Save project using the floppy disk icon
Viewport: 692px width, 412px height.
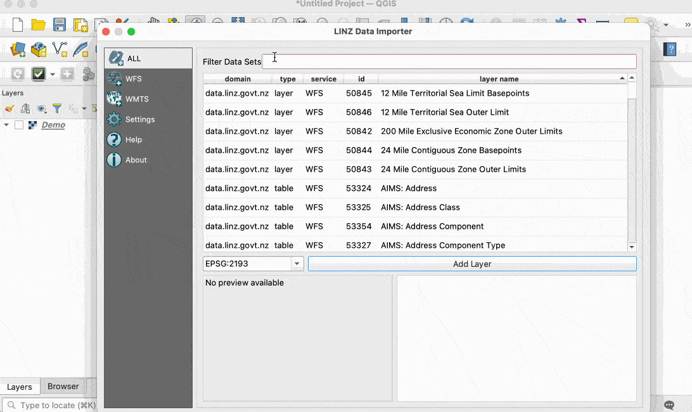(x=59, y=25)
